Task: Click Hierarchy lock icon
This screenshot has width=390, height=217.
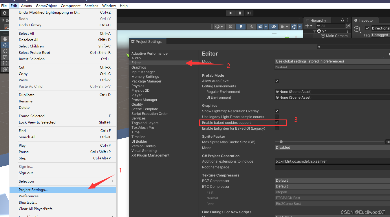Action: pos(343,20)
